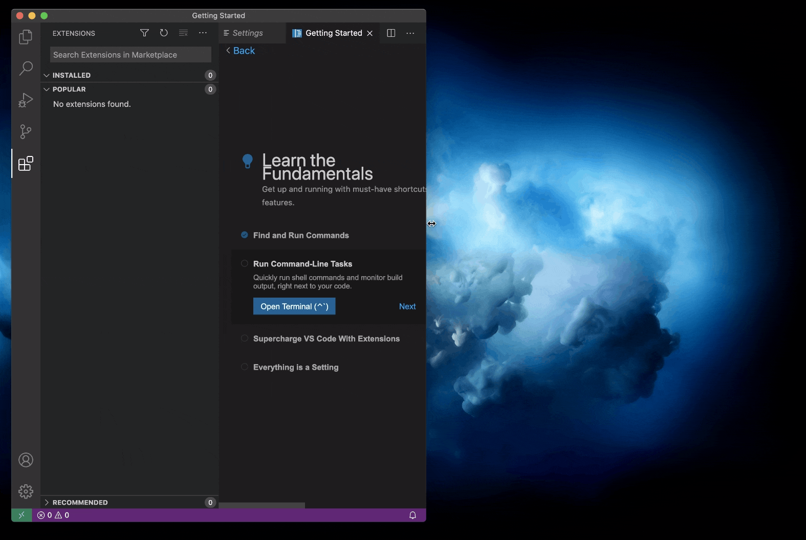Click the horizontal scrollbar under the editor

click(x=262, y=505)
